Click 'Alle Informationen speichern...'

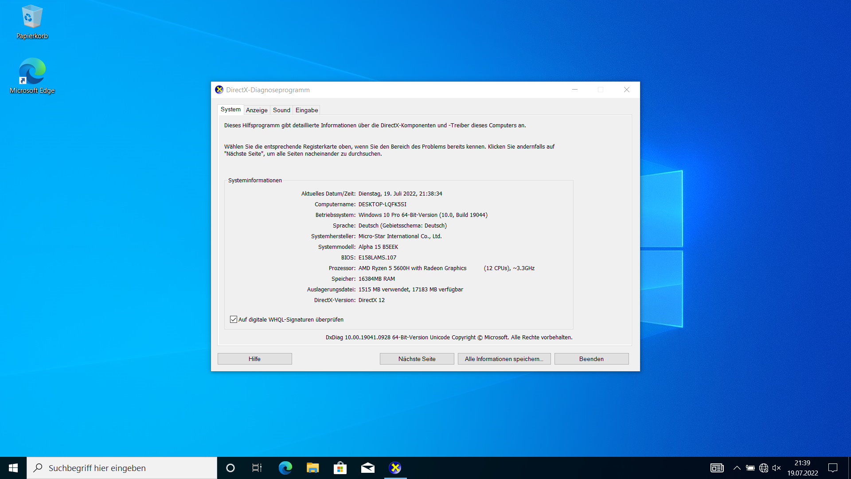coord(504,358)
